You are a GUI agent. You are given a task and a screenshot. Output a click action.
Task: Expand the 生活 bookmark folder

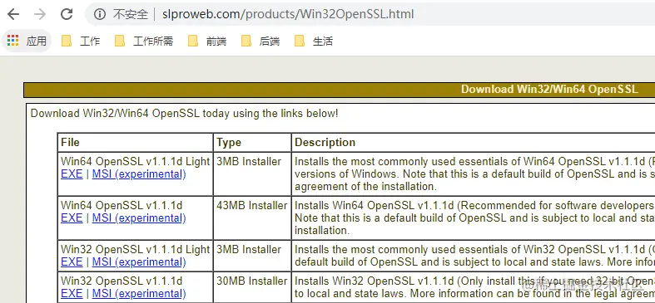[314, 41]
